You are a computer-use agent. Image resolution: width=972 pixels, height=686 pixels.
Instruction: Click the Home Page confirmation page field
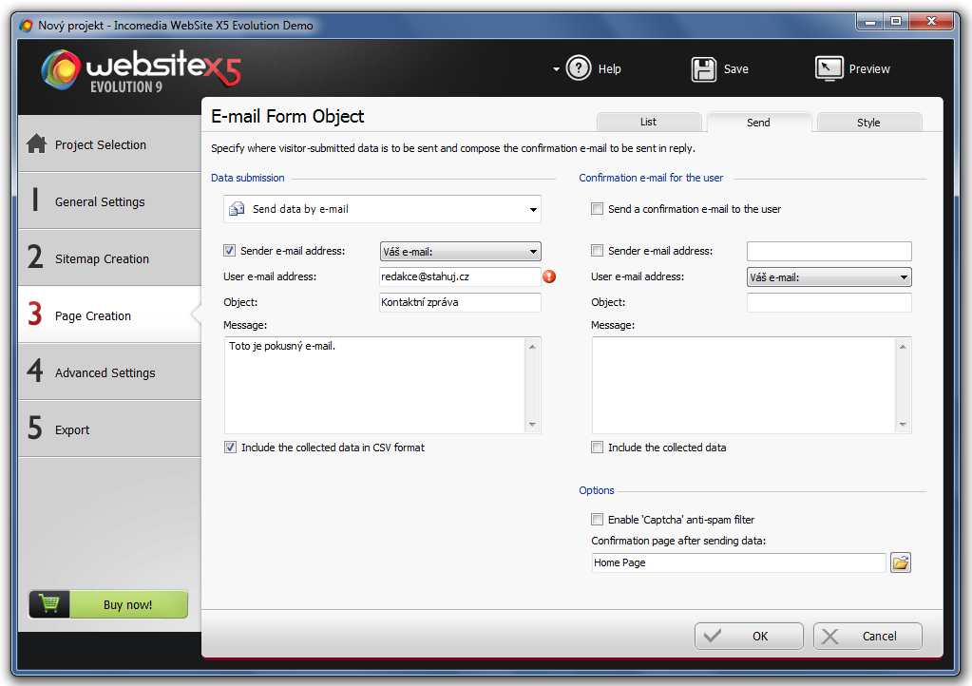coord(739,562)
